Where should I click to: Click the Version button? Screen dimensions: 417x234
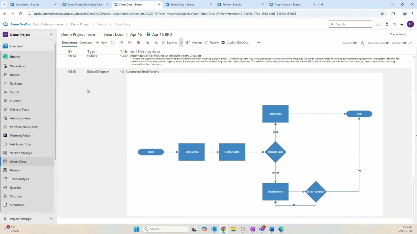tap(194, 43)
